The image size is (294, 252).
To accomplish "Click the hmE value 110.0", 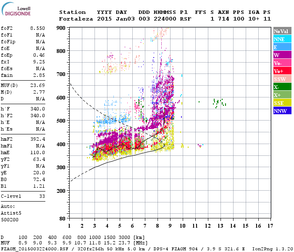I will [38, 152].
